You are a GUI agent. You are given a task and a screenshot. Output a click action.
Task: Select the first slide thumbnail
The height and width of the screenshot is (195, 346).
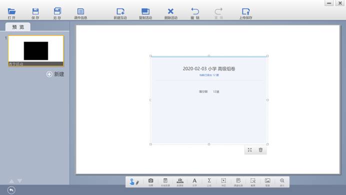(36, 51)
